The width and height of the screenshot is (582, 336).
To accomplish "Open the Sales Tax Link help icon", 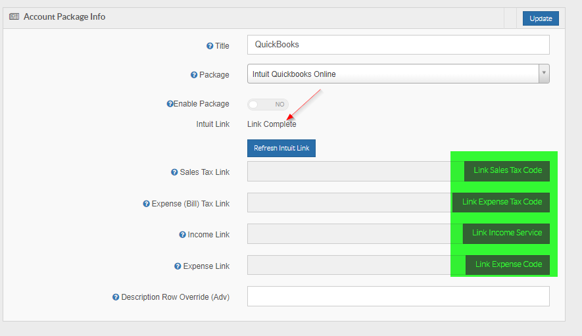I will click(174, 172).
